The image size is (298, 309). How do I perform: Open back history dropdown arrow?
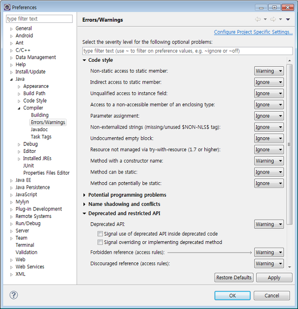click(265, 20)
